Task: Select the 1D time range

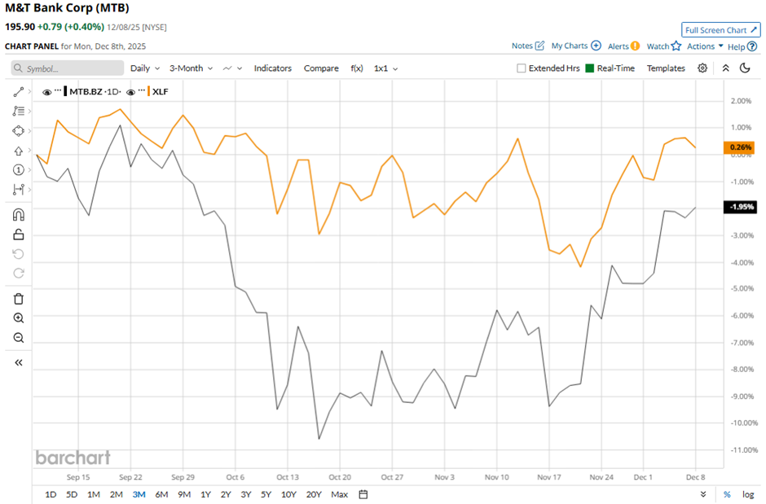Action: 51,494
